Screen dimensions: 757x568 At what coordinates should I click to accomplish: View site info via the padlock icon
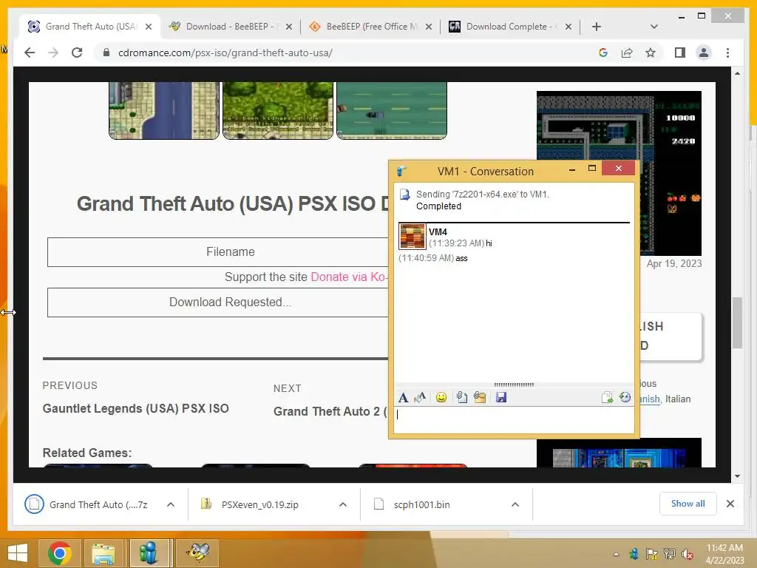pos(106,53)
